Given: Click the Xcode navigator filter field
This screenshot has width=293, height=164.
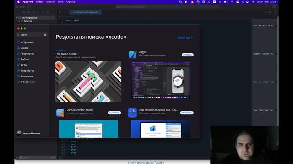Looking at the screenshot, I should click(38, 158).
